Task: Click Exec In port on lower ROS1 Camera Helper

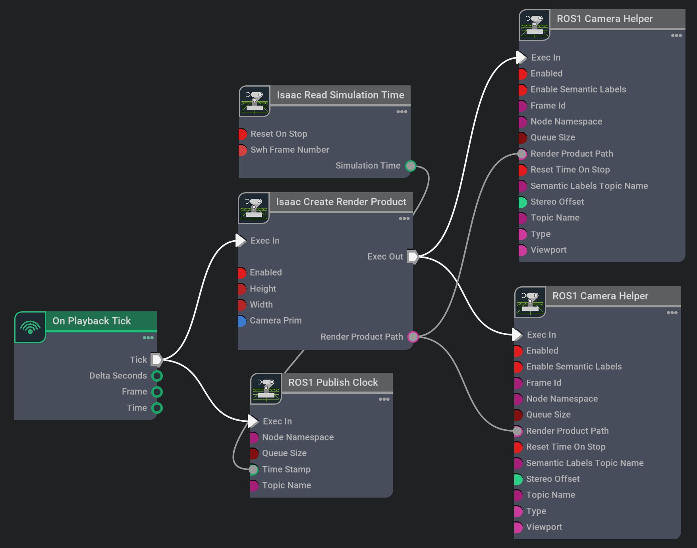Action: click(517, 334)
